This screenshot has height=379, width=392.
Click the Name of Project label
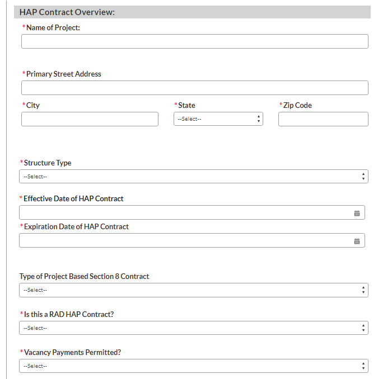coord(53,27)
